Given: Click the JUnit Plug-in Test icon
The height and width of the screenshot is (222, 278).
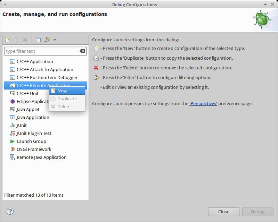Looking at the screenshot, I should coord(13,133).
